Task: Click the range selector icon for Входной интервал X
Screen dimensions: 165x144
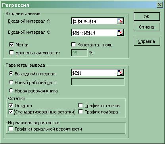Action: [120, 33]
